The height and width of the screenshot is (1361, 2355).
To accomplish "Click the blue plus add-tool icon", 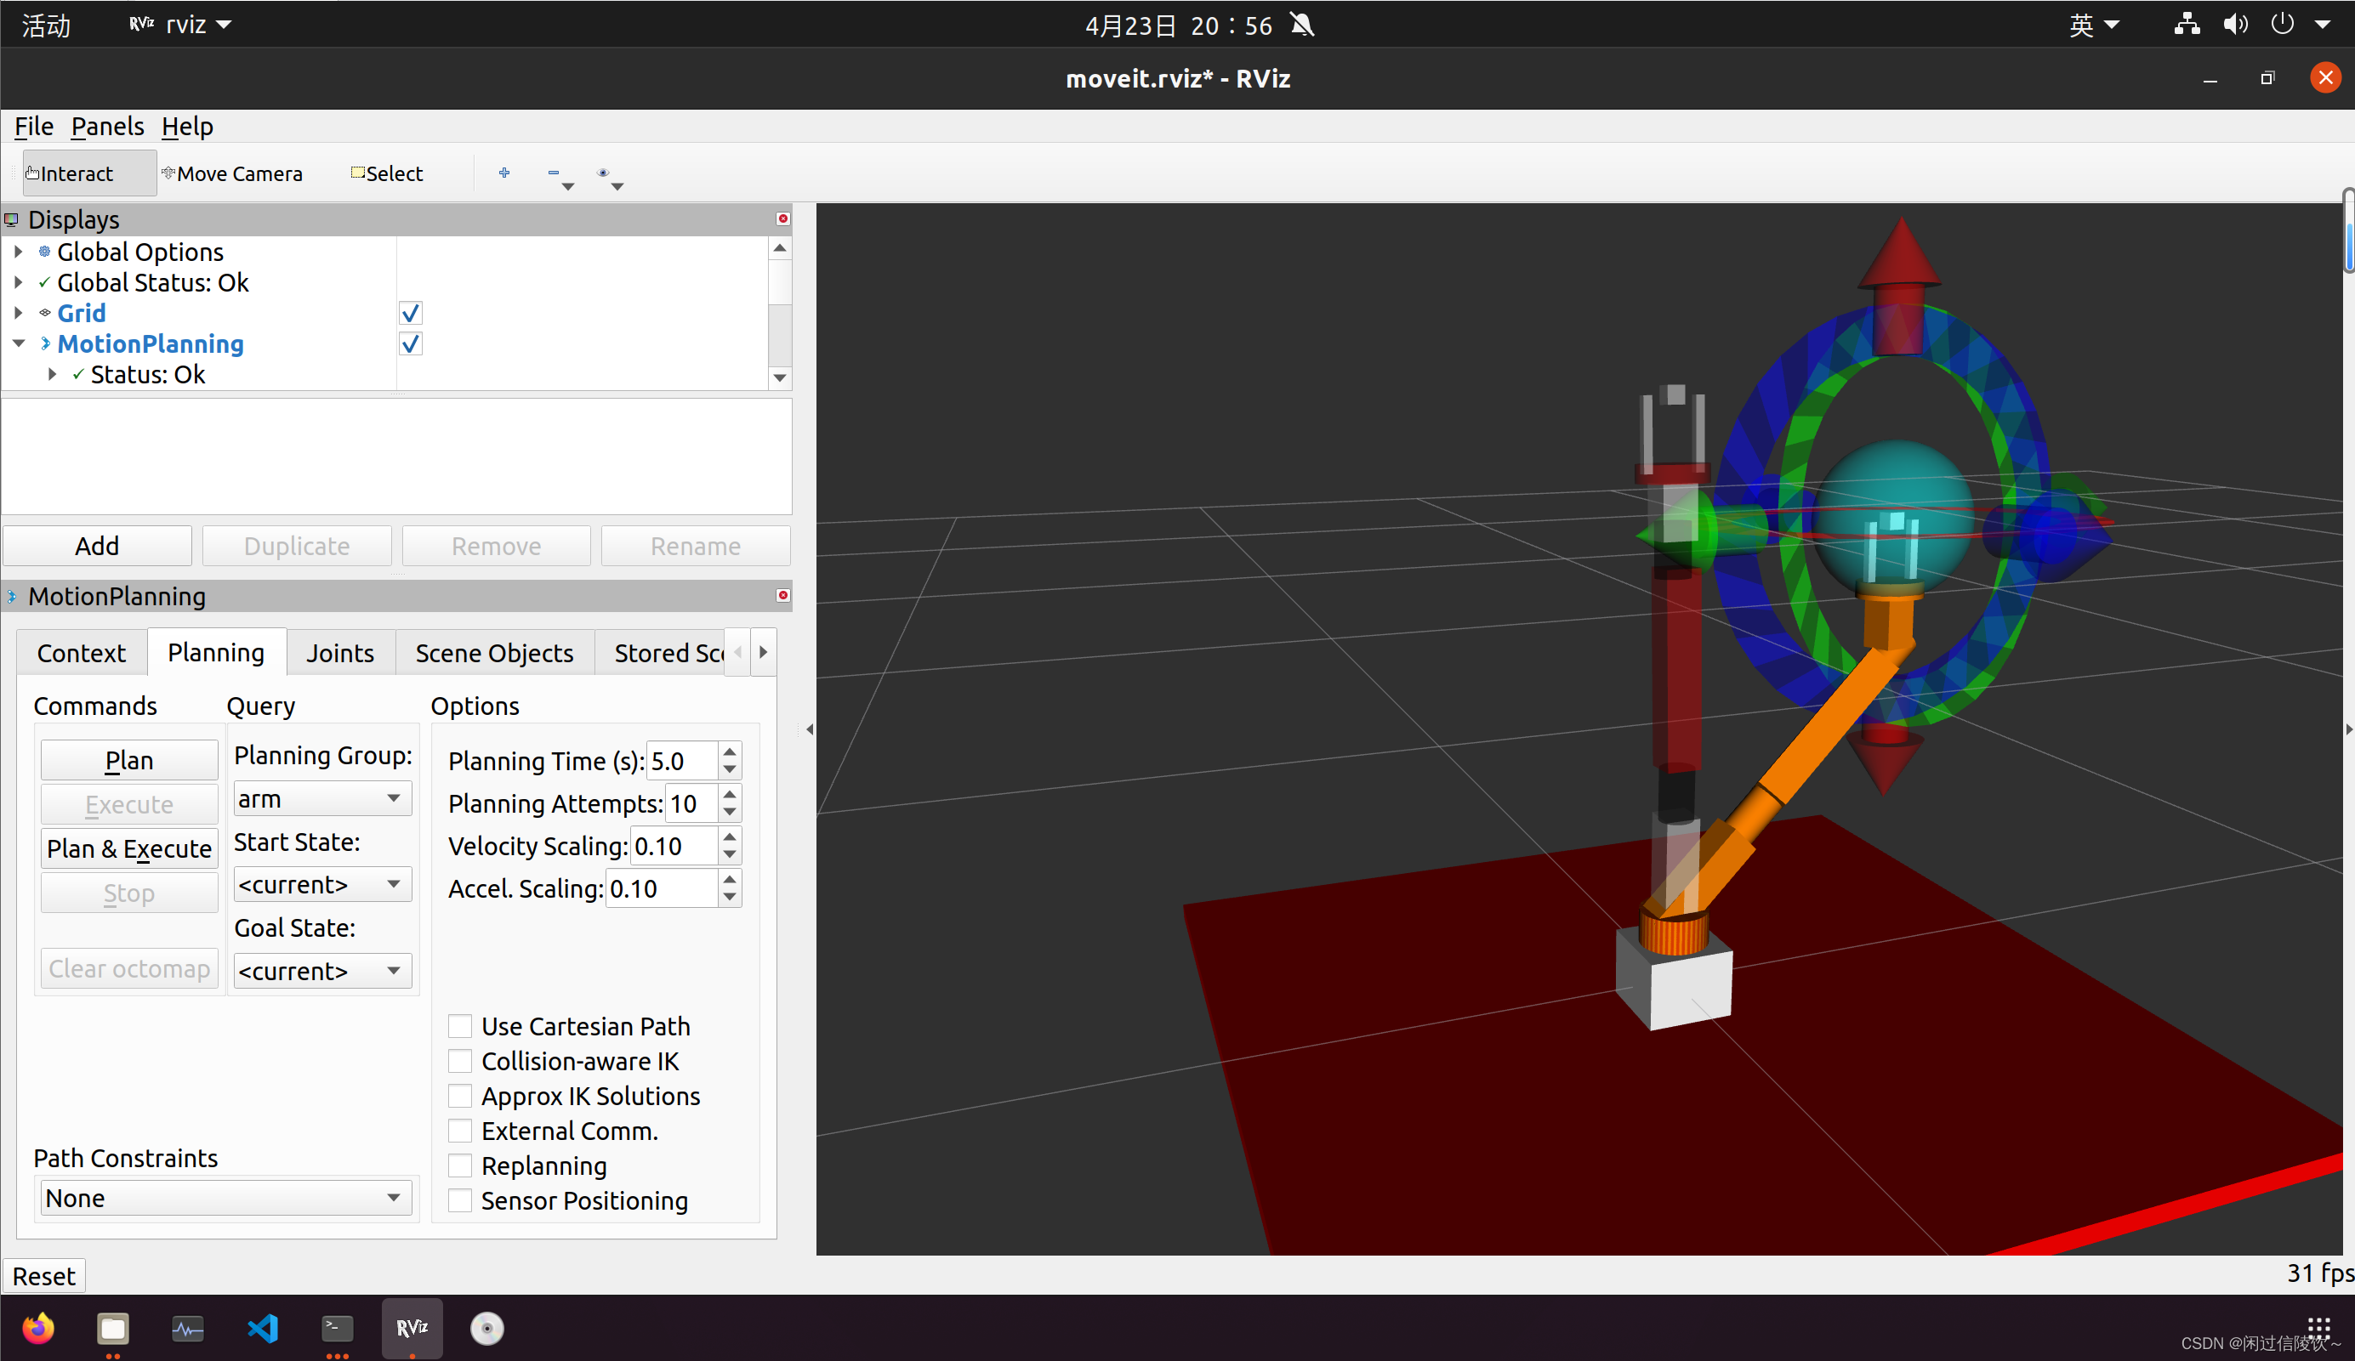I will [x=503, y=173].
